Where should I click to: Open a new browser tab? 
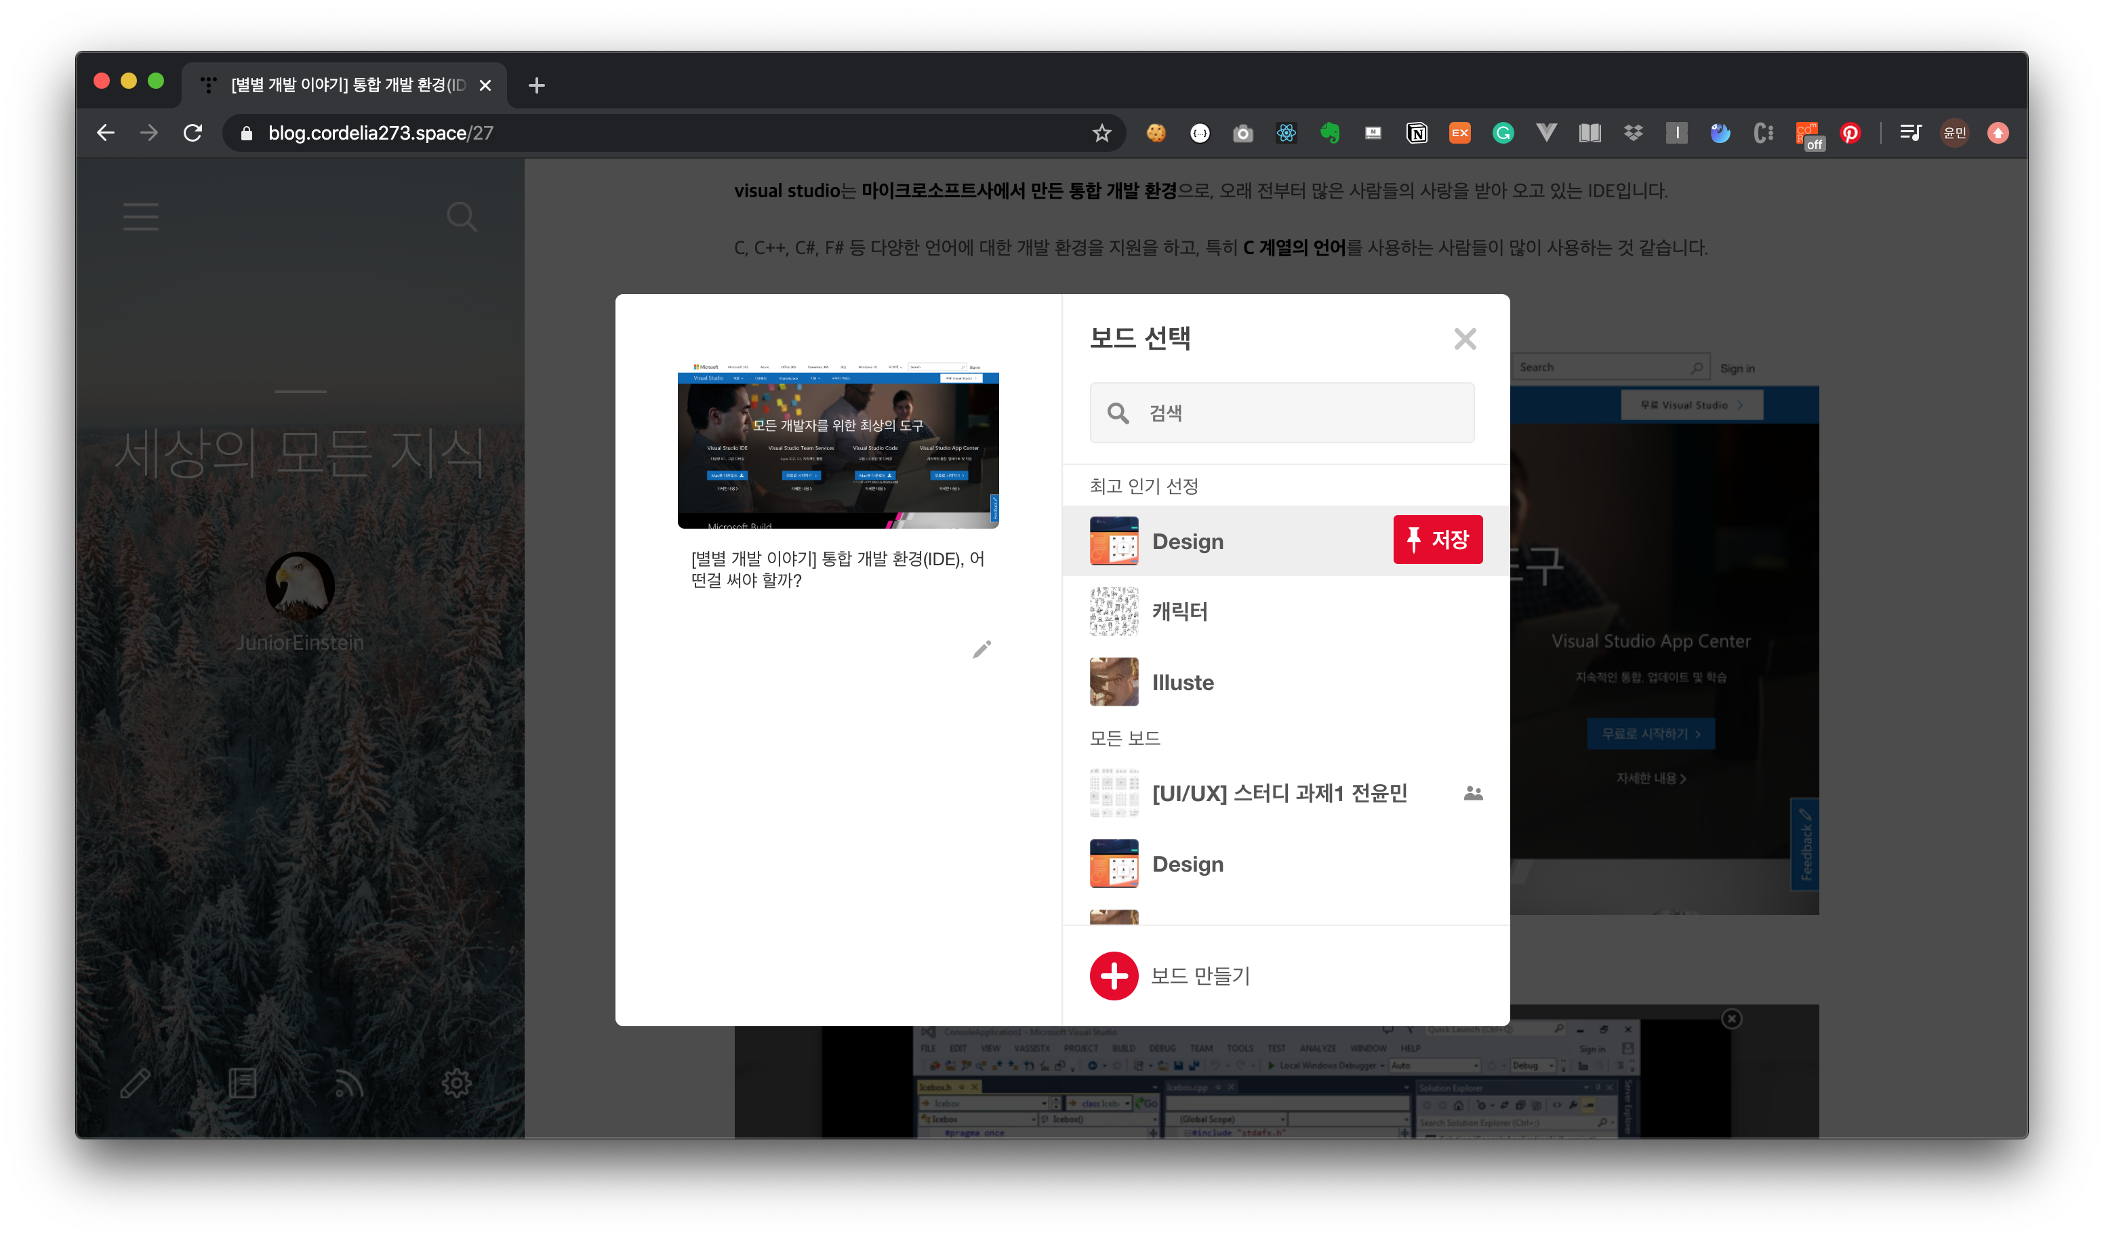[537, 85]
